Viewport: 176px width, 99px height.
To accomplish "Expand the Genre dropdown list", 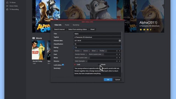I will [120, 51].
